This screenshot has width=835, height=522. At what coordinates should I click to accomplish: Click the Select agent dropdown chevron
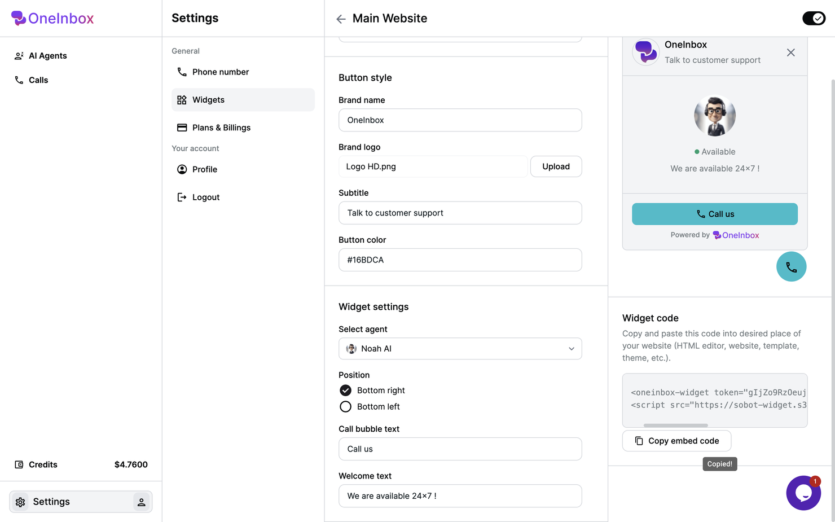pos(572,349)
